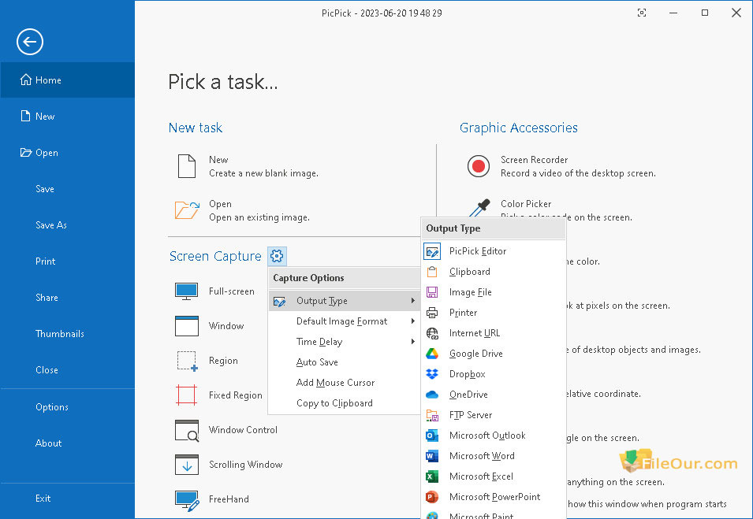Select Image File output type text
This screenshot has height=519, width=753.
click(x=471, y=292)
